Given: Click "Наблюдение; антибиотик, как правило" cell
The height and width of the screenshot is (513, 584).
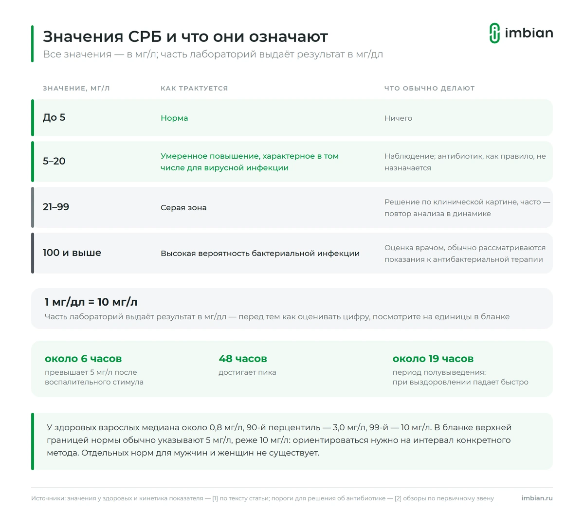Looking at the screenshot, I should coord(465,162).
